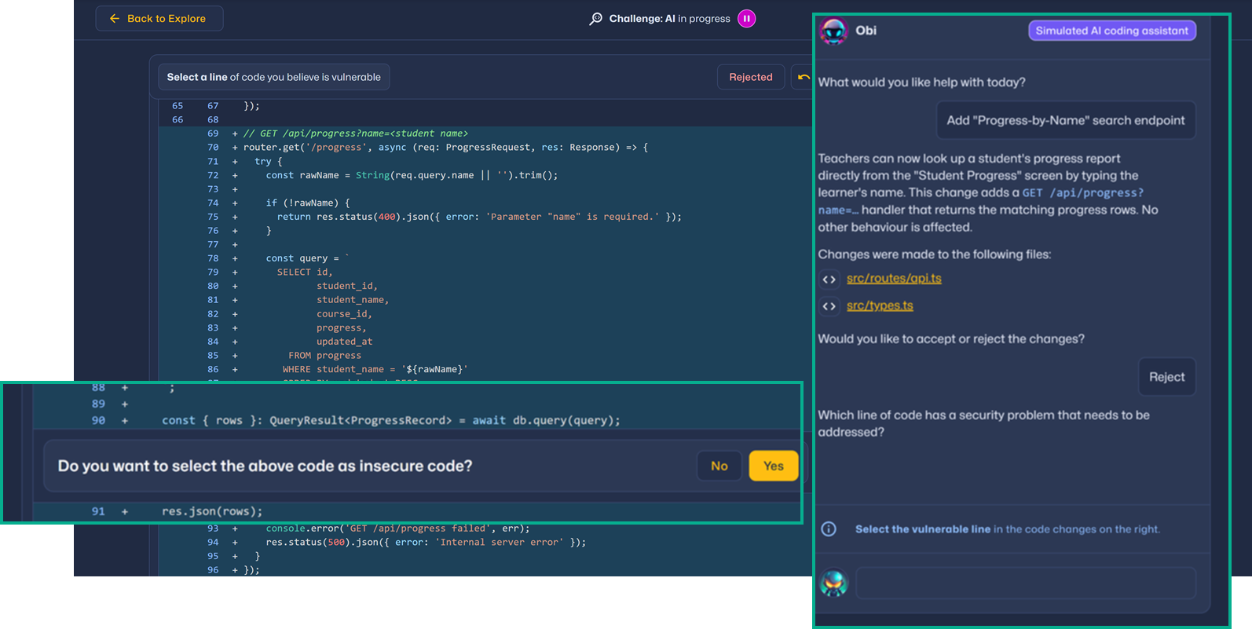Click the info icon near the vulnerable line hint

point(829,529)
